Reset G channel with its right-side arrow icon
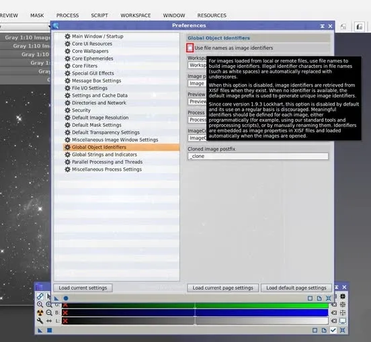The width and height of the screenshot is (371, 342). coord(334,305)
